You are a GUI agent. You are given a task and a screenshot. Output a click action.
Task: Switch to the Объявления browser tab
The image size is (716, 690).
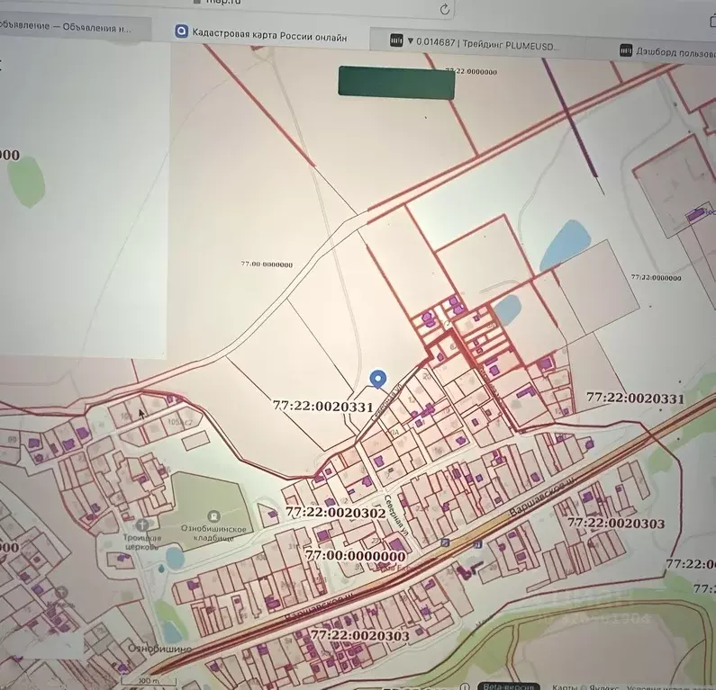(68, 28)
